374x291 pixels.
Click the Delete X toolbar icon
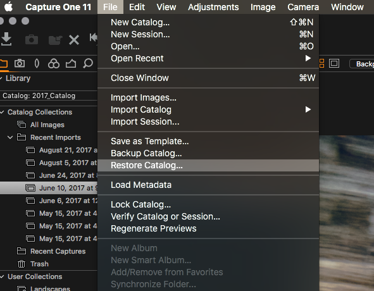[74, 40]
